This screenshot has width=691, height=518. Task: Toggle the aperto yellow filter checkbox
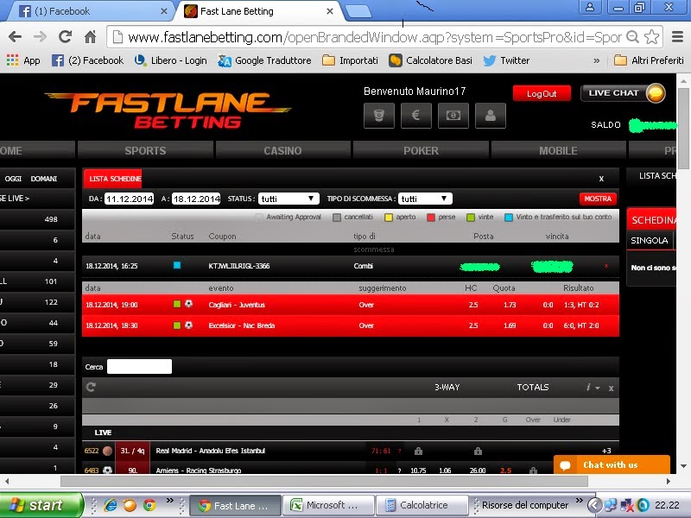[x=388, y=218]
